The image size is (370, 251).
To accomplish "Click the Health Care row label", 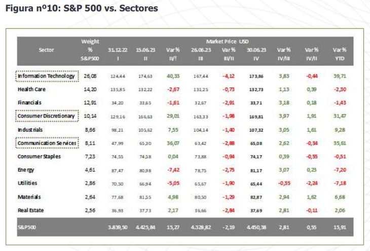I will click(32, 89).
